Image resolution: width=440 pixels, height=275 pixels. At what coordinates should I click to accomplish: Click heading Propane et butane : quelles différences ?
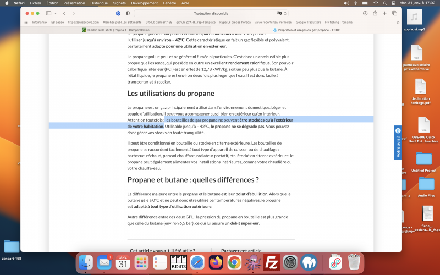coord(193,180)
